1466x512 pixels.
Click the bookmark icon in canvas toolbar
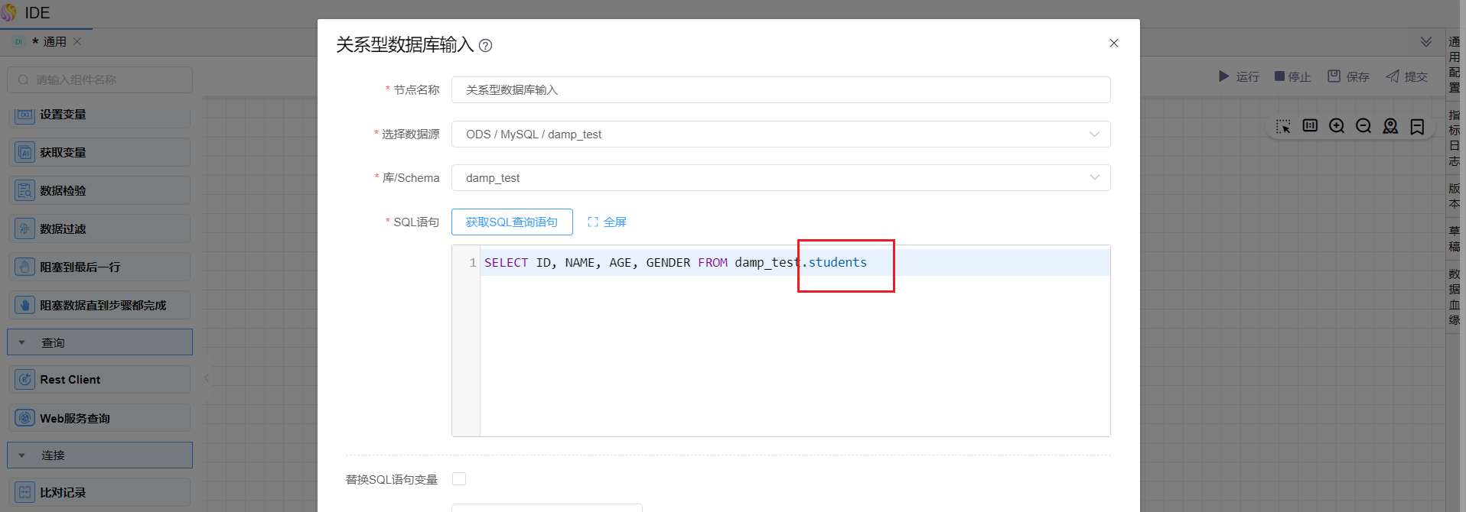pyautogui.click(x=1417, y=126)
